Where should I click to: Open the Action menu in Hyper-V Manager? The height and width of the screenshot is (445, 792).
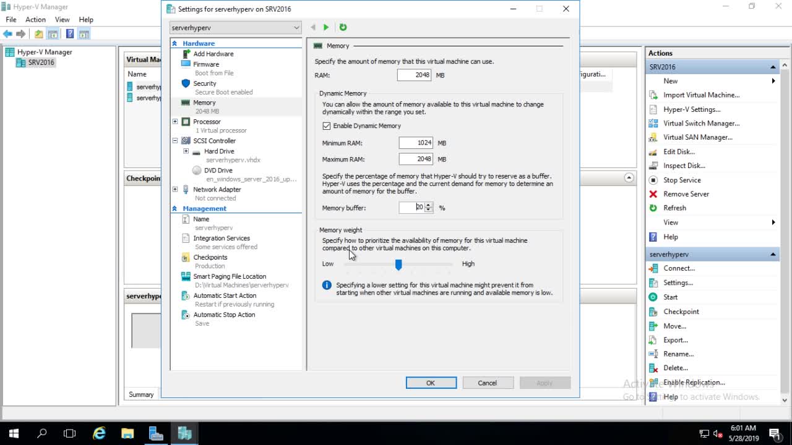35,20
